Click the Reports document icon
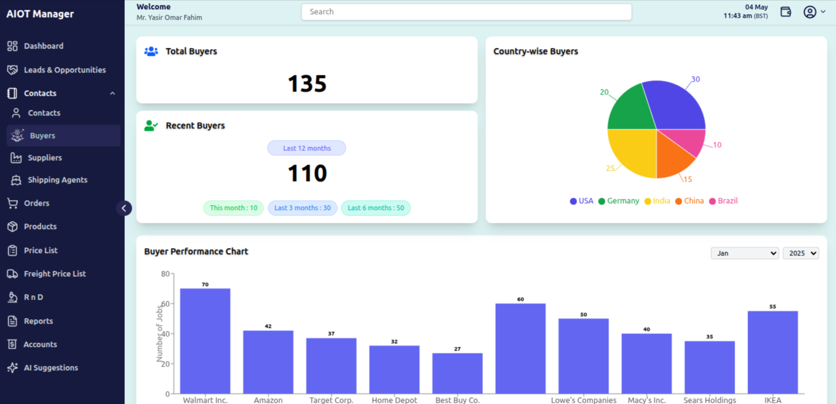Screen dimensions: 836x404 pyautogui.click(x=12, y=321)
